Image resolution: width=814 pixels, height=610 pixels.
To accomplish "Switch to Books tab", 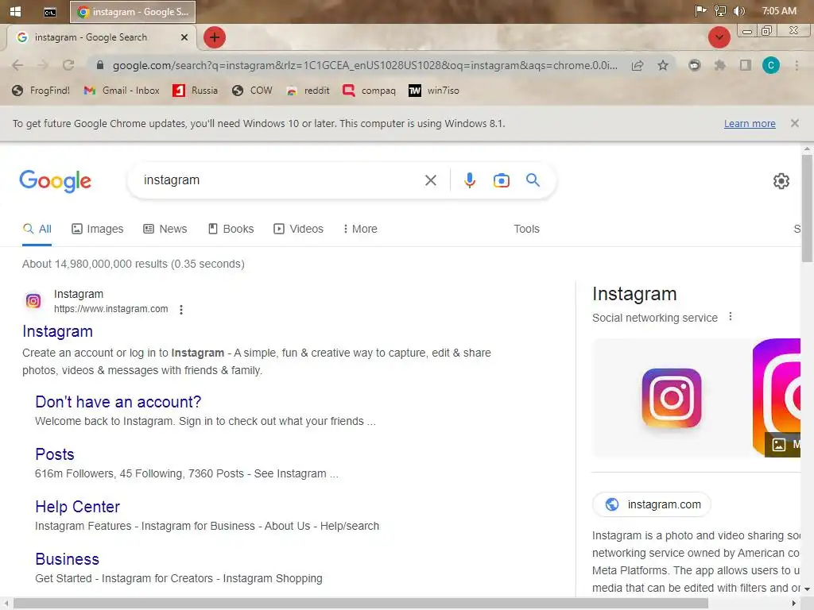I will pos(231,229).
